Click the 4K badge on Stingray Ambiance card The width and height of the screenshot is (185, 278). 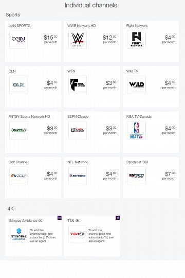60,218
